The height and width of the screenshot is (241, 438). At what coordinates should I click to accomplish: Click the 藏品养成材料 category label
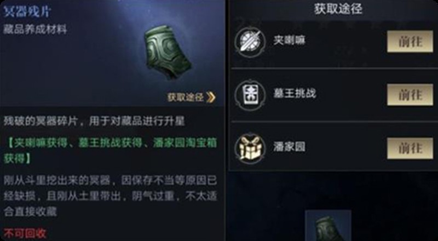coord(35,30)
